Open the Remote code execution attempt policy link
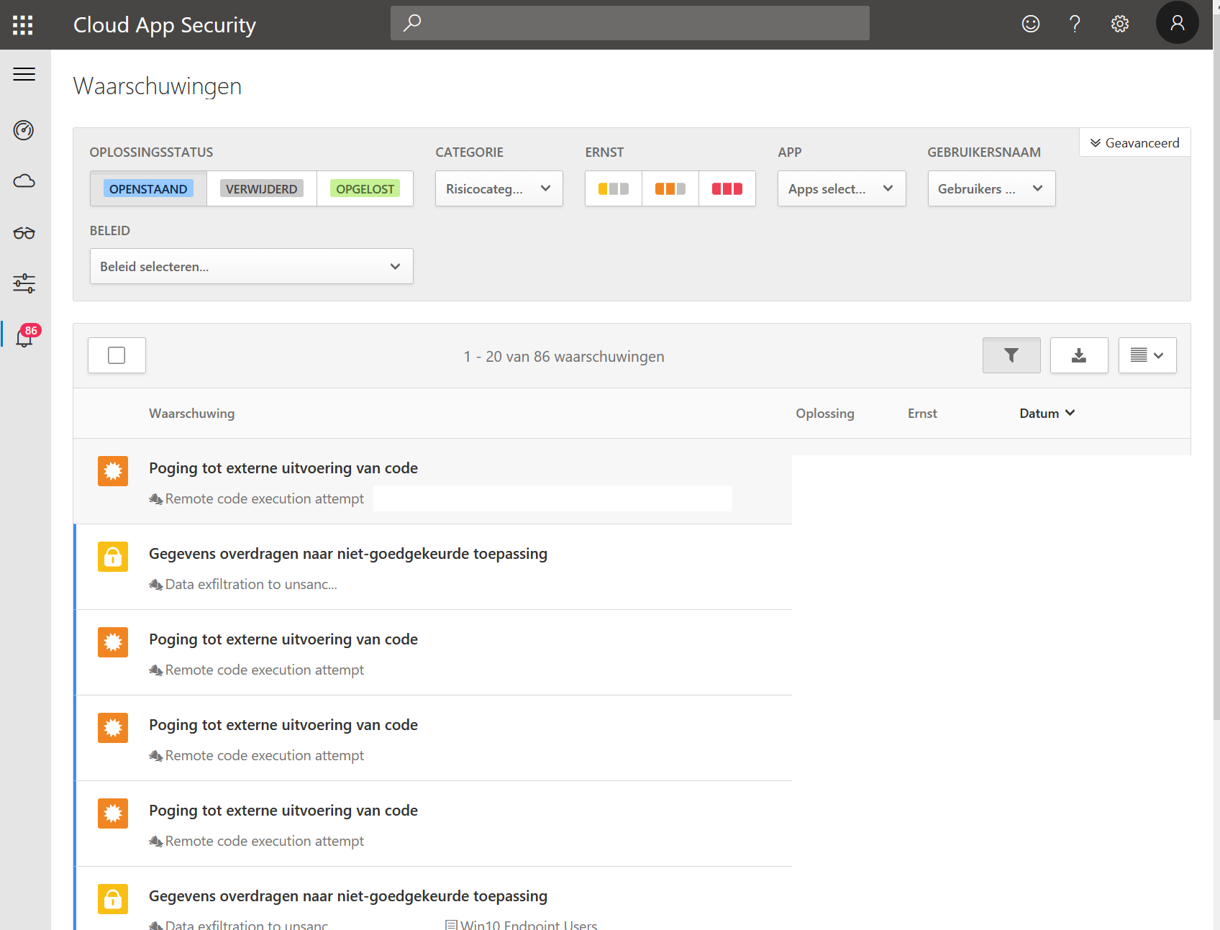The image size is (1220, 930). (x=264, y=498)
